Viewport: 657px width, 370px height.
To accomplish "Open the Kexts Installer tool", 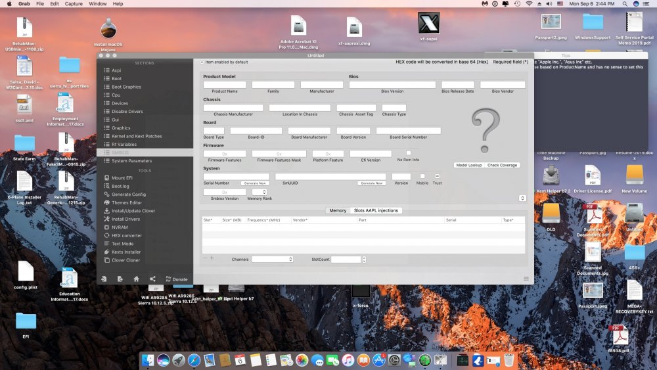I will [x=126, y=252].
